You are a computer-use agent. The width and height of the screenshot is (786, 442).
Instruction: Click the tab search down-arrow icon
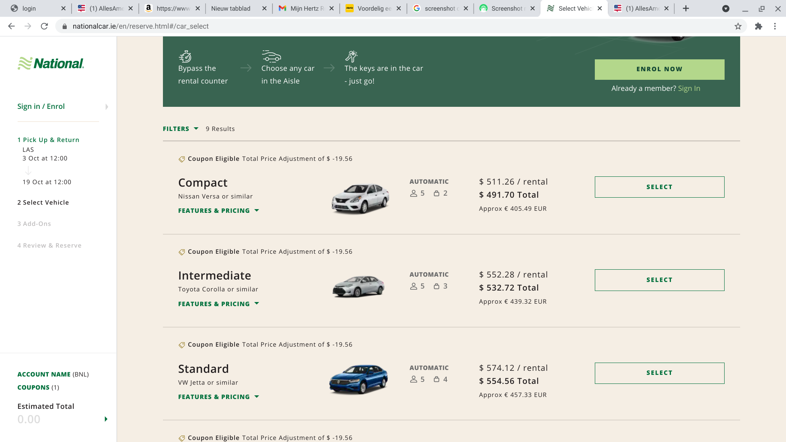(725, 9)
